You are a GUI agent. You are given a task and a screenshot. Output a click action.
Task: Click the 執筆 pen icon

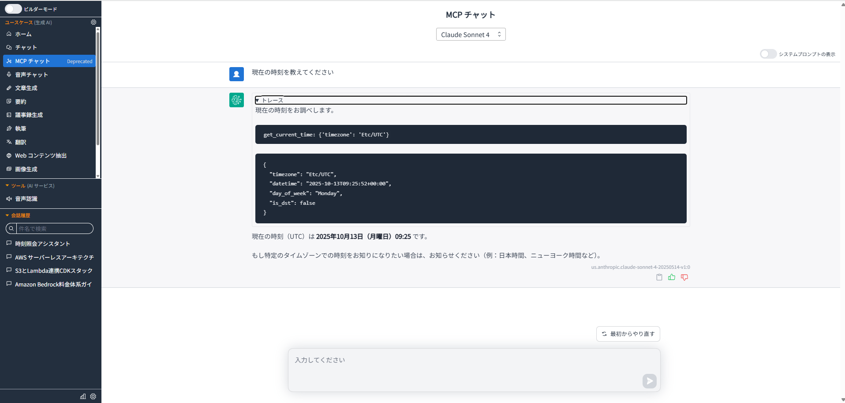tap(9, 128)
